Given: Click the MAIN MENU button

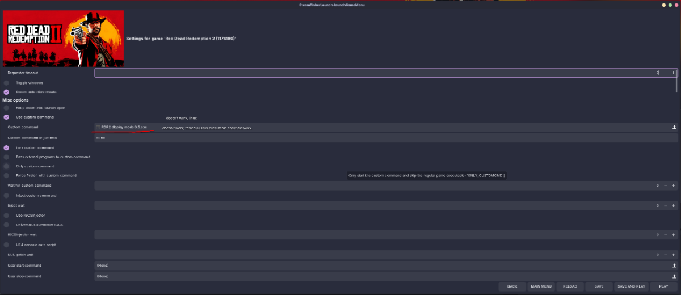Looking at the screenshot, I should pos(541,286).
